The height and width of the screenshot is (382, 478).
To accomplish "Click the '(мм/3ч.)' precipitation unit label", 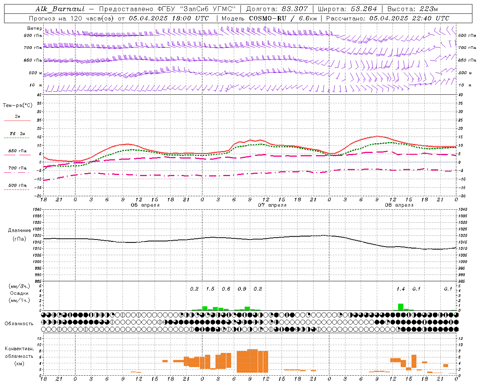I will pos(19,286).
